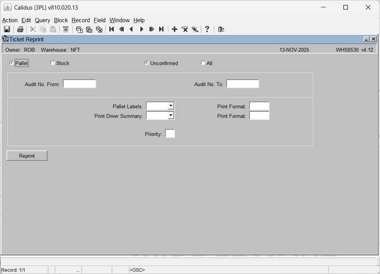Image resolution: width=380 pixels, height=274 pixels.
Task: Select the Pallet radio button
Action: coord(11,63)
